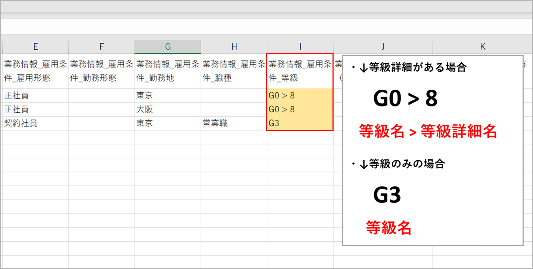Select column J header
Image resolution: width=533 pixels, height=269 pixels.
tap(383, 46)
